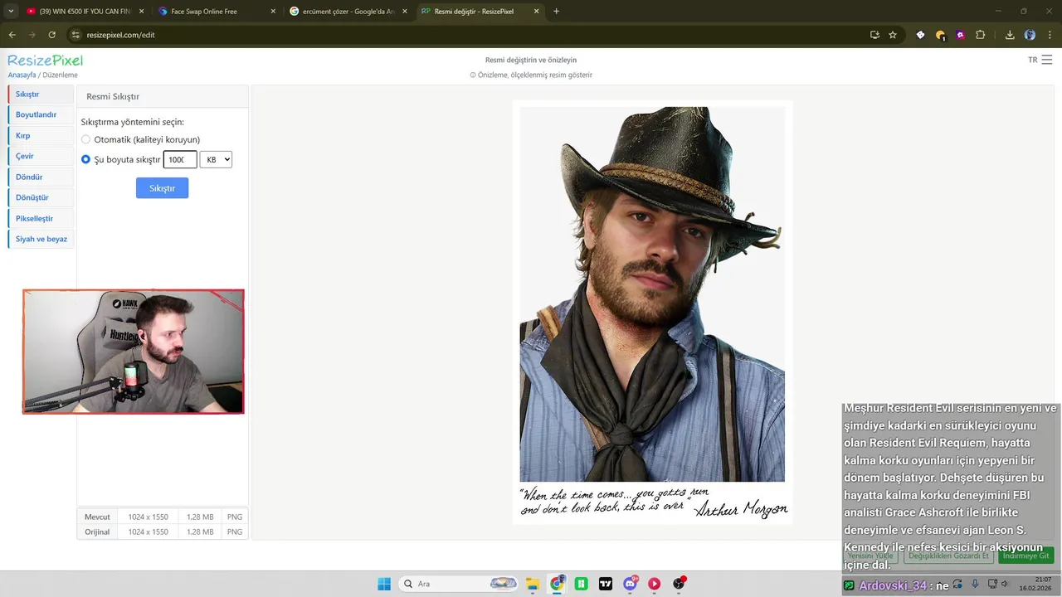Screen dimensions: 1062x597
Task: Open OBS Studio from the taskbar
Action: tap(680, 584)
